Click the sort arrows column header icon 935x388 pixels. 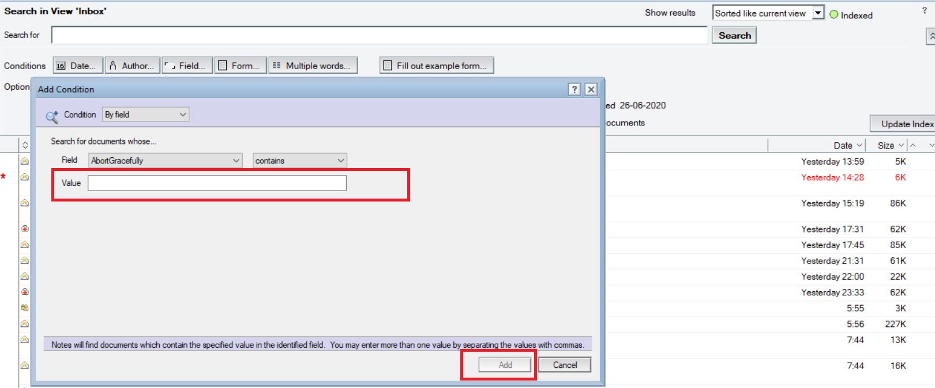25,145
